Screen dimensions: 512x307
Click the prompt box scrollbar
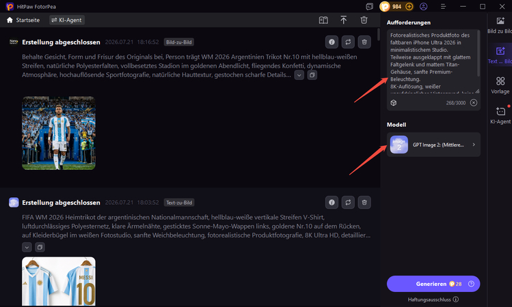tap(479, 54)
